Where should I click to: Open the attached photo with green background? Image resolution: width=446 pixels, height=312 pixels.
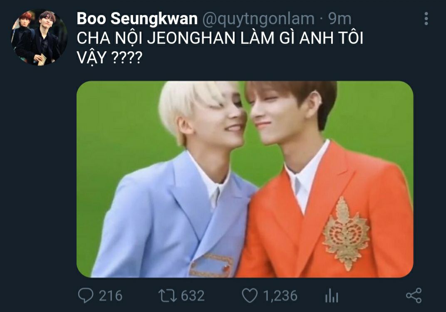(245, 179)
